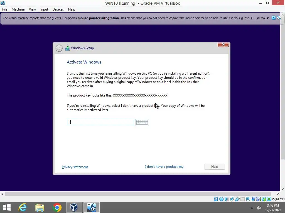Image resolution: width=285 pixels, height=213 pixels.
Task: Click the hard disk activity indicator
Action: tap(216, 199)
